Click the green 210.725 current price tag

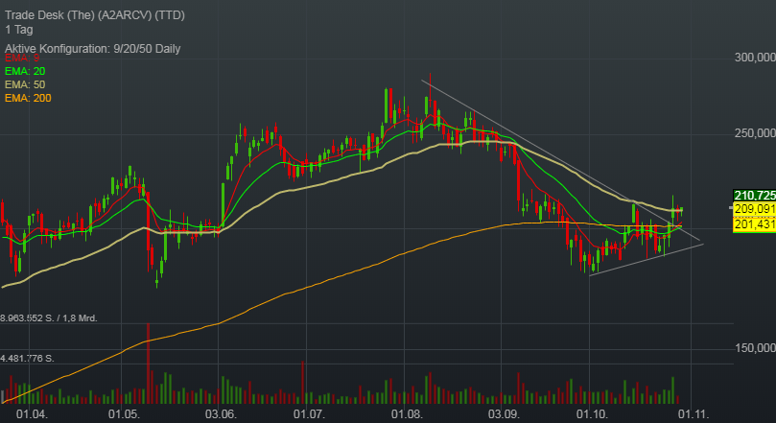(x=753, y=196)
